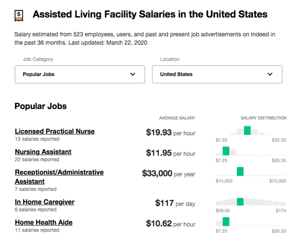
Task: Click the Salary Distribution column header
Action: pos(263,118)
